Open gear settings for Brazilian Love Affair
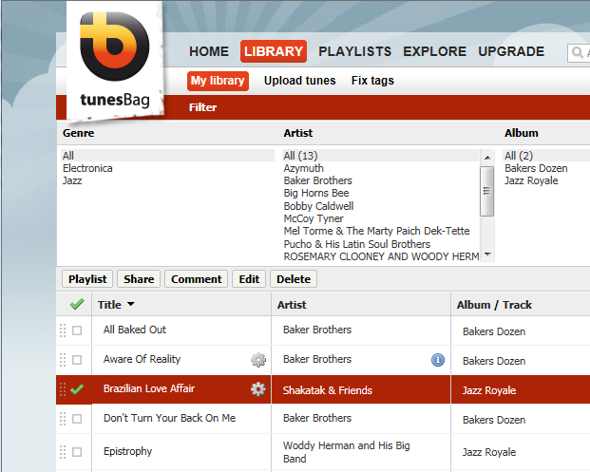The width and height of the screenshot is (590, 472). 258,389
